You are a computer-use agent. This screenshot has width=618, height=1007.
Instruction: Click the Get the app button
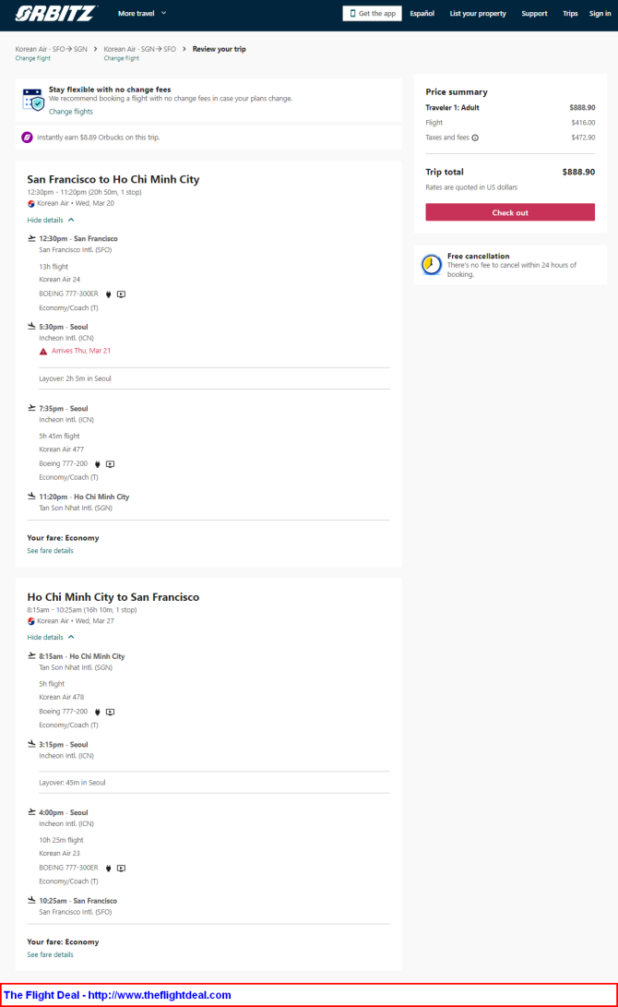(x=373, y=14)
